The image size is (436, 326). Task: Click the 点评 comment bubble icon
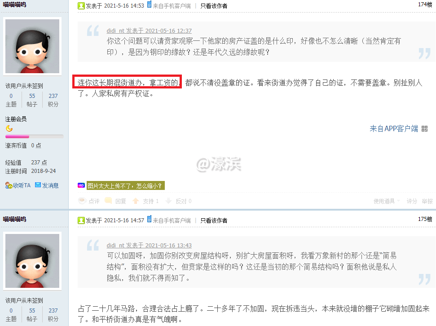click(x=83, y=201)
